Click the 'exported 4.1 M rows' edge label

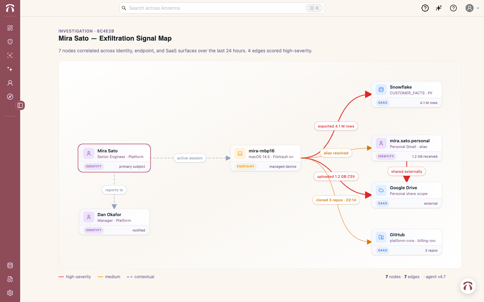click(336, 126)
